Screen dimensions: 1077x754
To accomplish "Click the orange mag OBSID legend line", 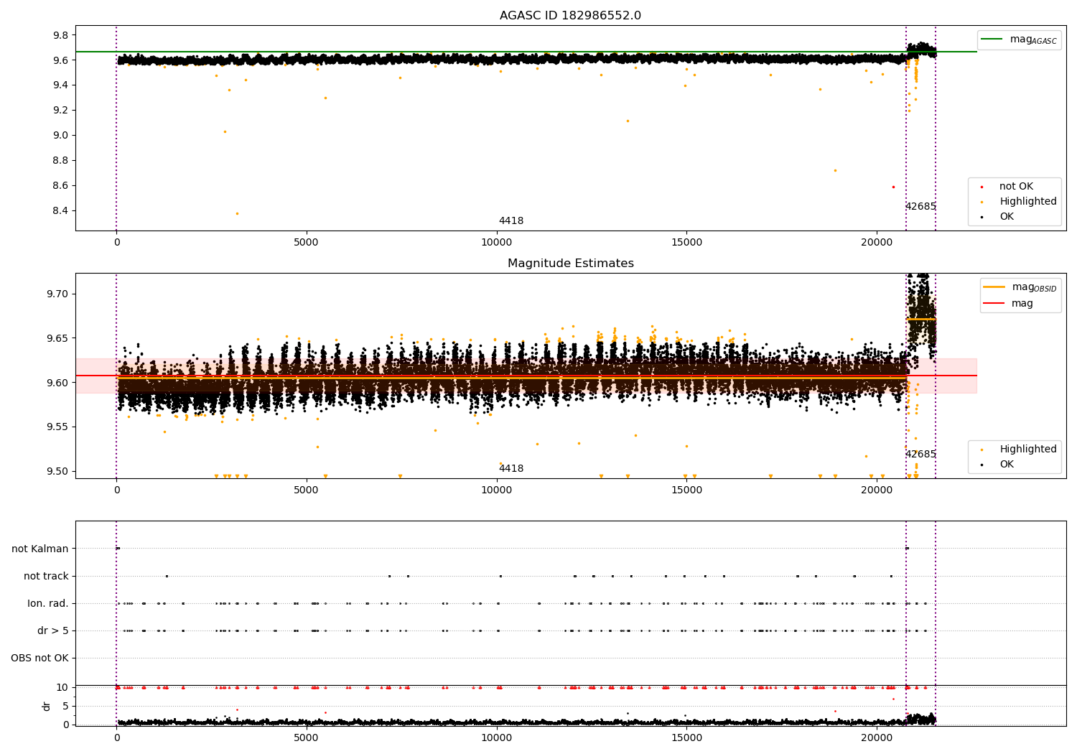I will click(994, 287).
